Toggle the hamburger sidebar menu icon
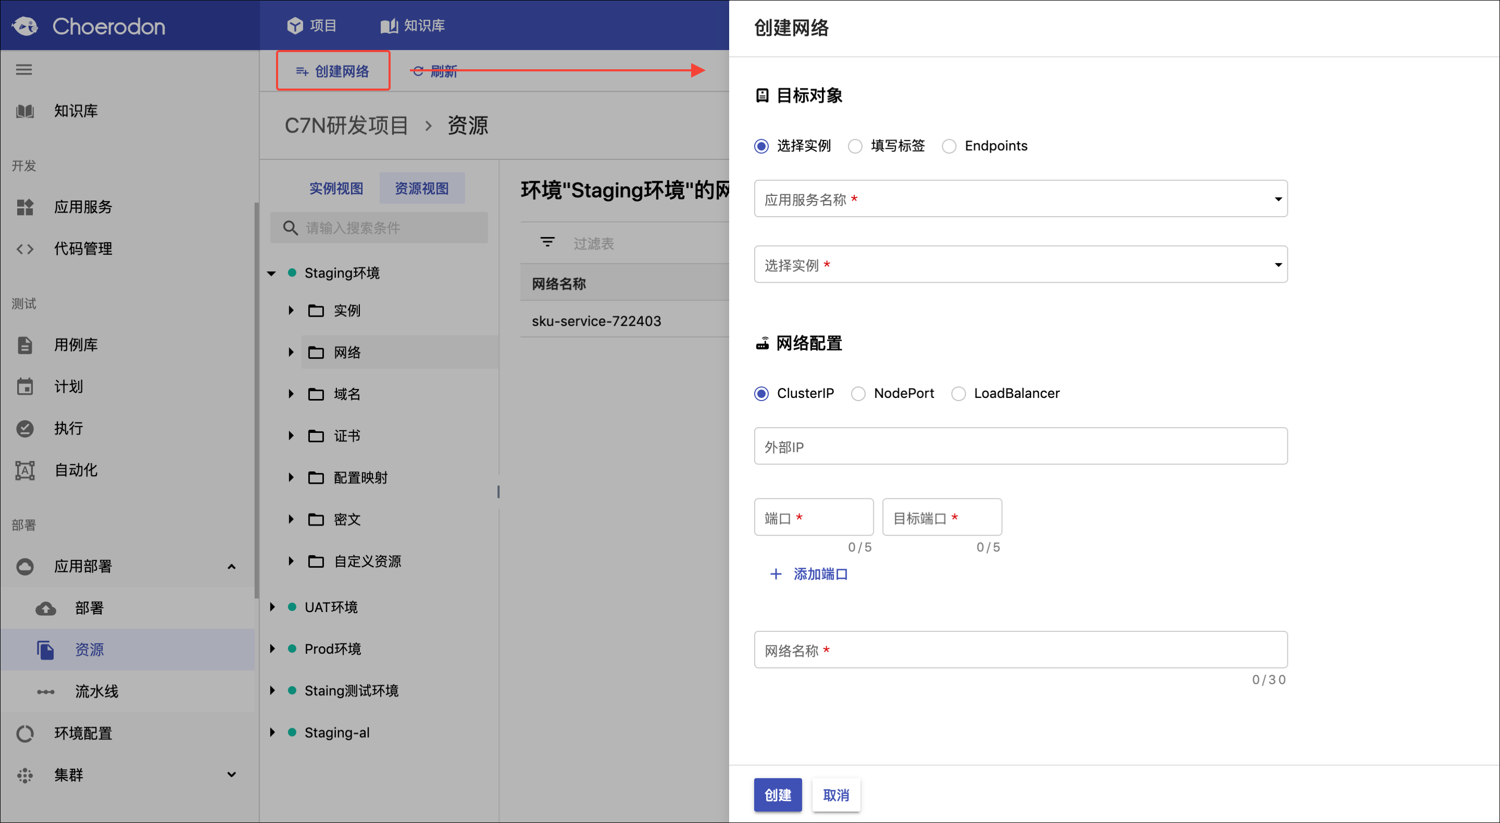 tap(24, 70)
